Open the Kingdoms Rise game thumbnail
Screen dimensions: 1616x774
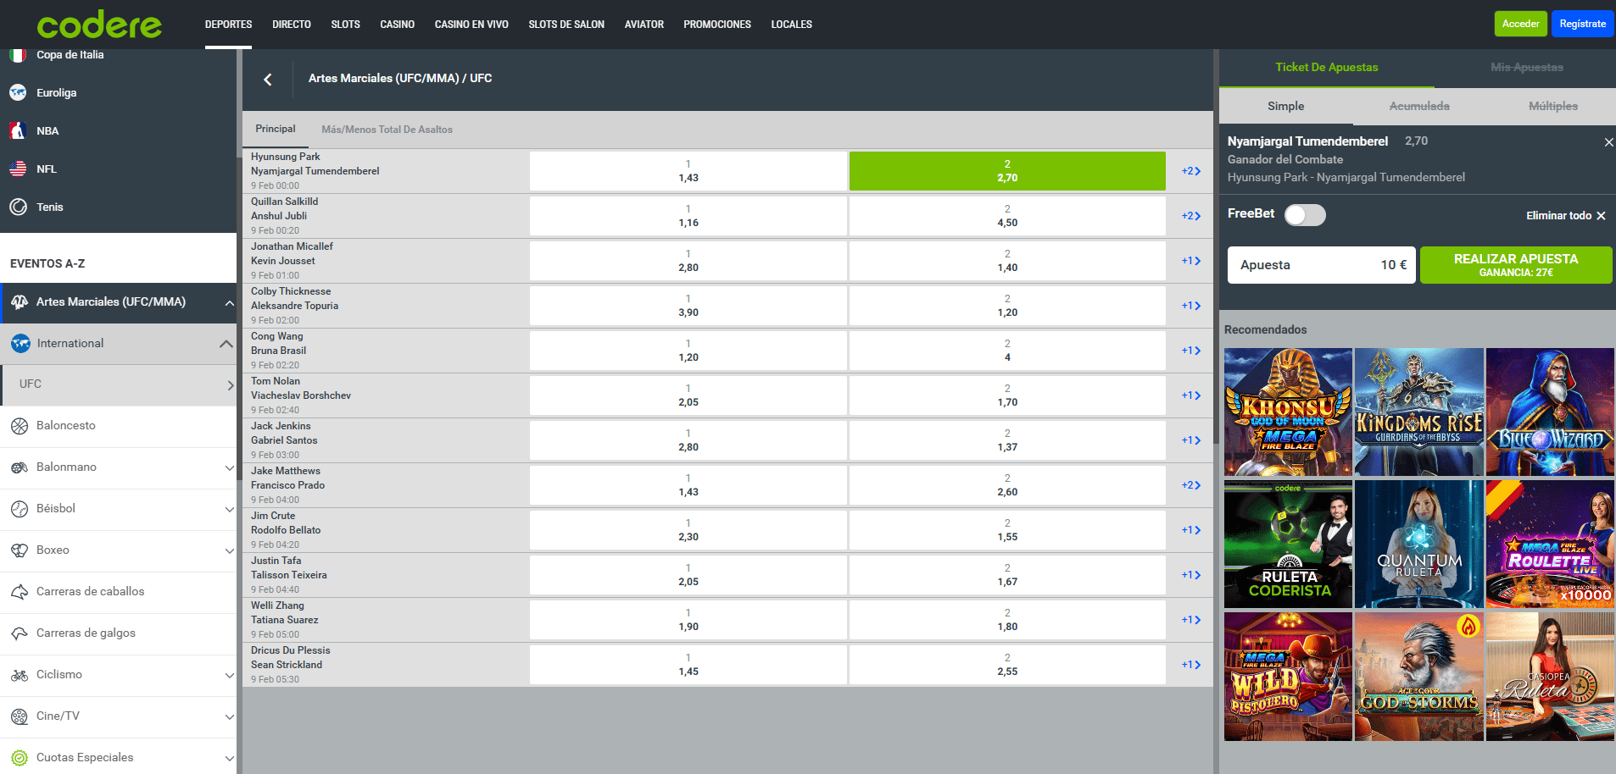click(1419, 412)
